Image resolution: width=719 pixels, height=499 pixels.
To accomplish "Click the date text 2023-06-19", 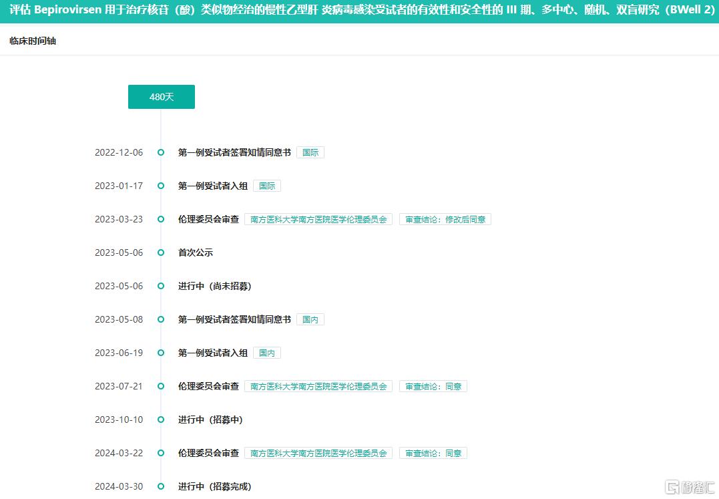I will pos(119,353).
